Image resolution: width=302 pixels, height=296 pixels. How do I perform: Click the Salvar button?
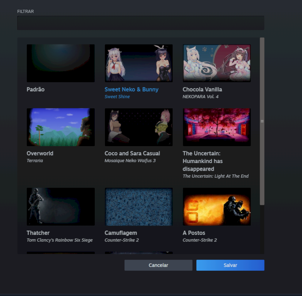coord(230,265)
